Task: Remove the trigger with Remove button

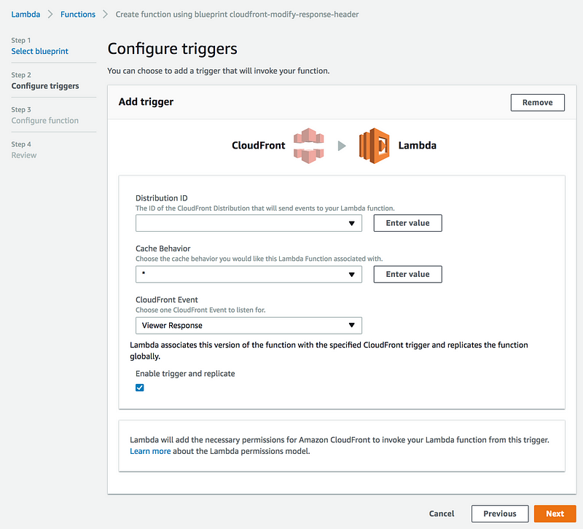Action: coord(538,103)
